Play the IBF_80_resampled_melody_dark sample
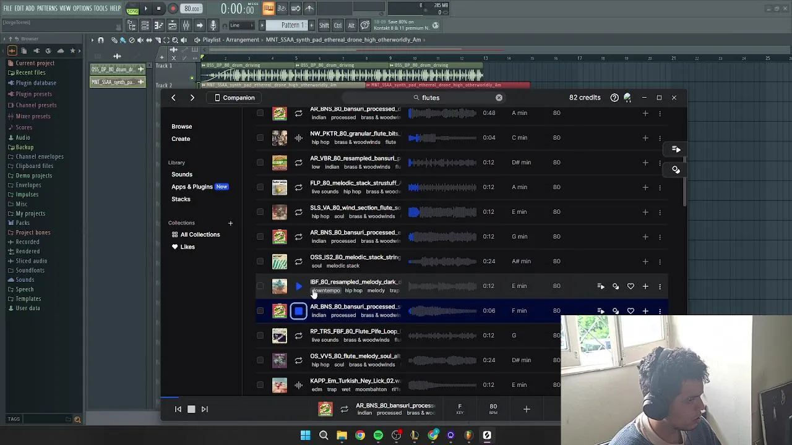 (298, 286)
